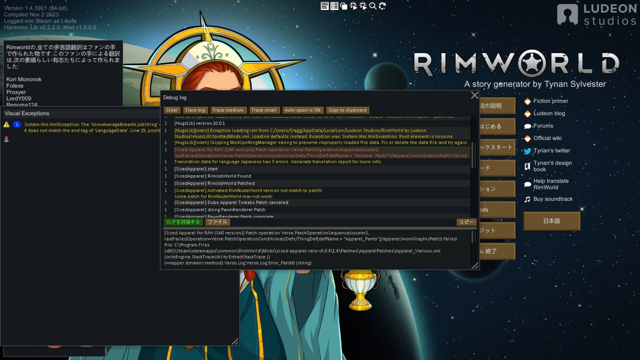
Task: Open the right starburst debug logging icon
Action: [x=363, y=6]
